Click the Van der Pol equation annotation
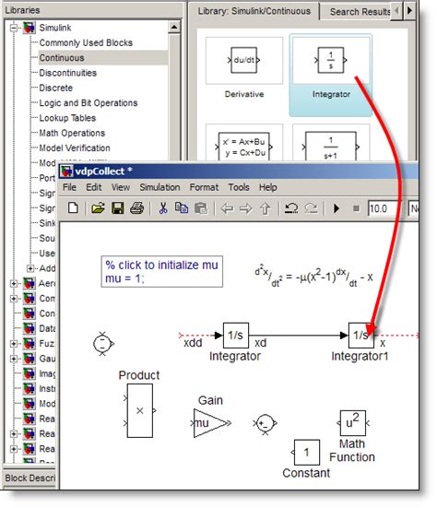The height and width of the screenshot is (508, 437). click(x=313, y=277)
